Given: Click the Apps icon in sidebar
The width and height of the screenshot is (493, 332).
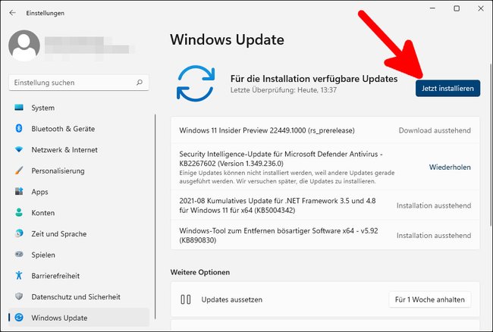Looking at the screenshot, I should pos(19,191).
